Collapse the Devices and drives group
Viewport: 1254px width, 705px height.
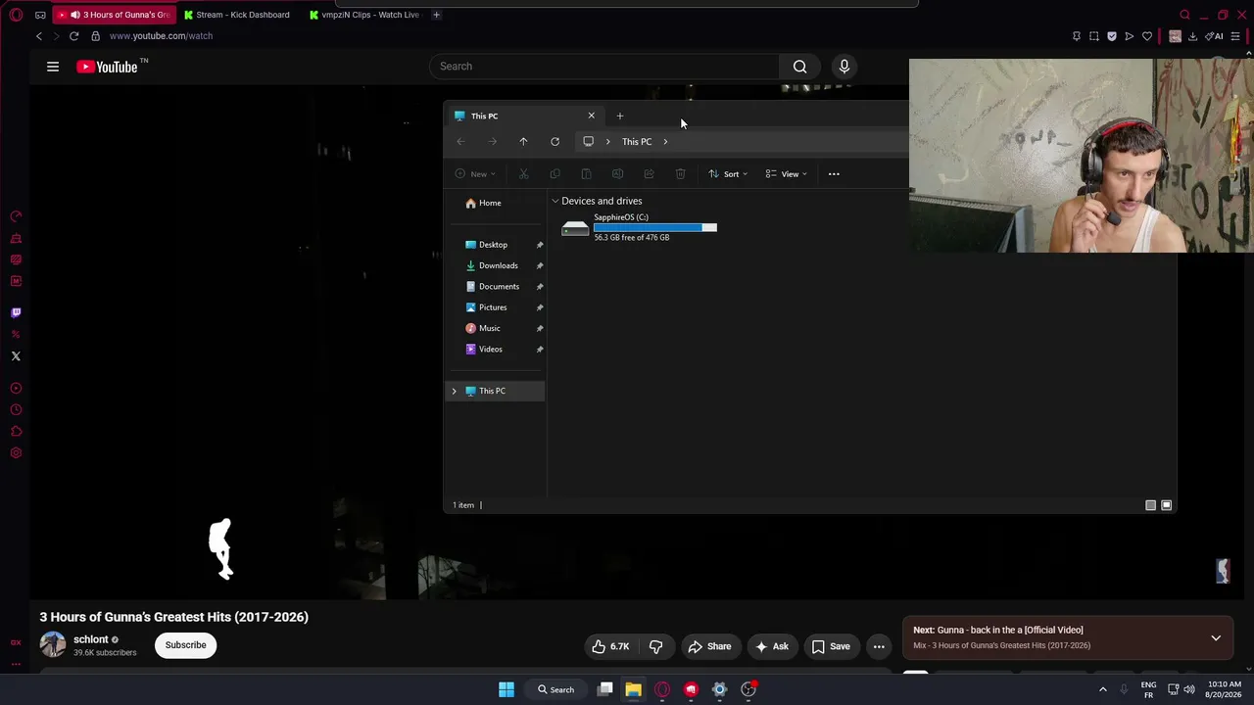click(x=555, y=202)
